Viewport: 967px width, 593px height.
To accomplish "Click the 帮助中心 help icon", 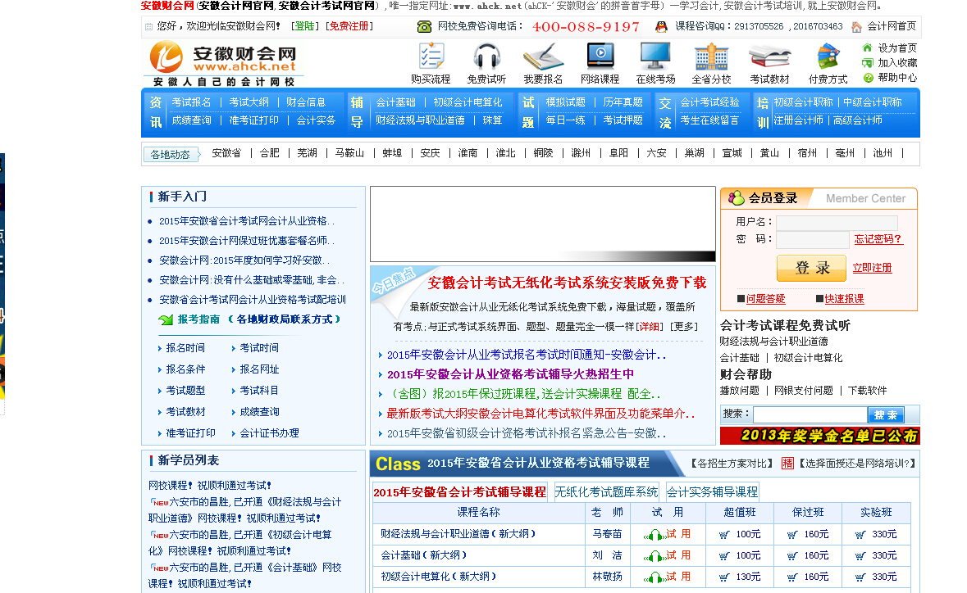I will point(868,78).
